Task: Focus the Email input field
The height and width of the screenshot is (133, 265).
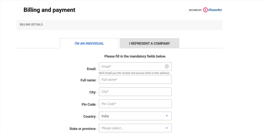Action: tap(132, 66)
